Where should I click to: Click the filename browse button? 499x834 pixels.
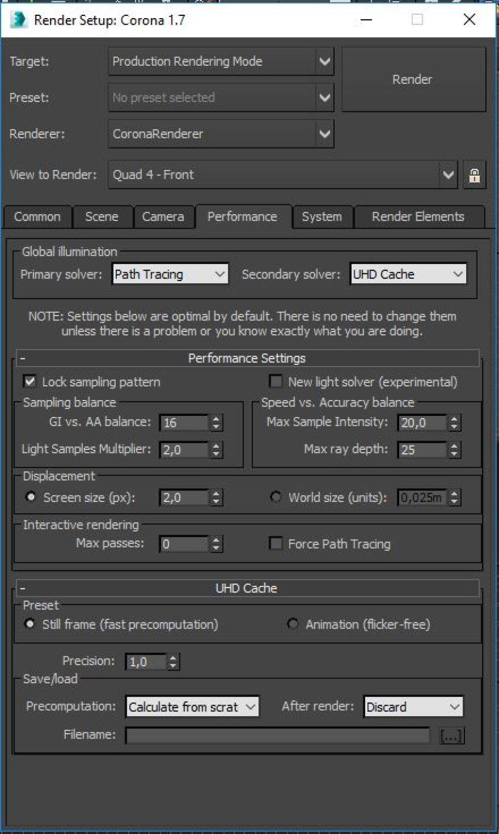click(452, 735)
